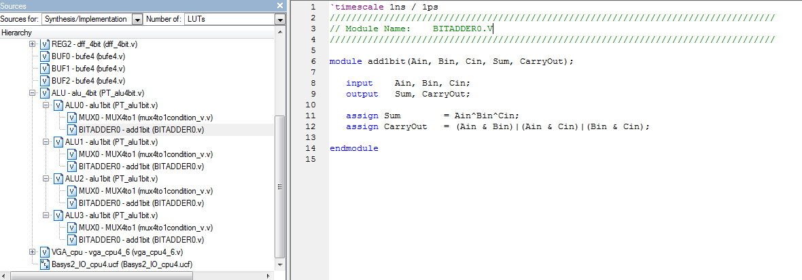
Task: Collapse the ALU alu_4bit node
Action: [33, 93]
